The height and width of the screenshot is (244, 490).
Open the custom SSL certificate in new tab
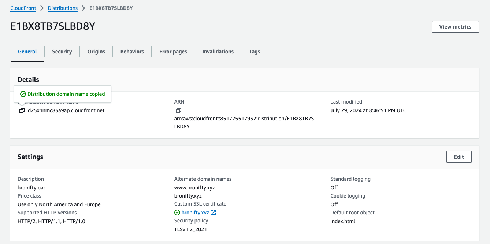tap(213, 212)
